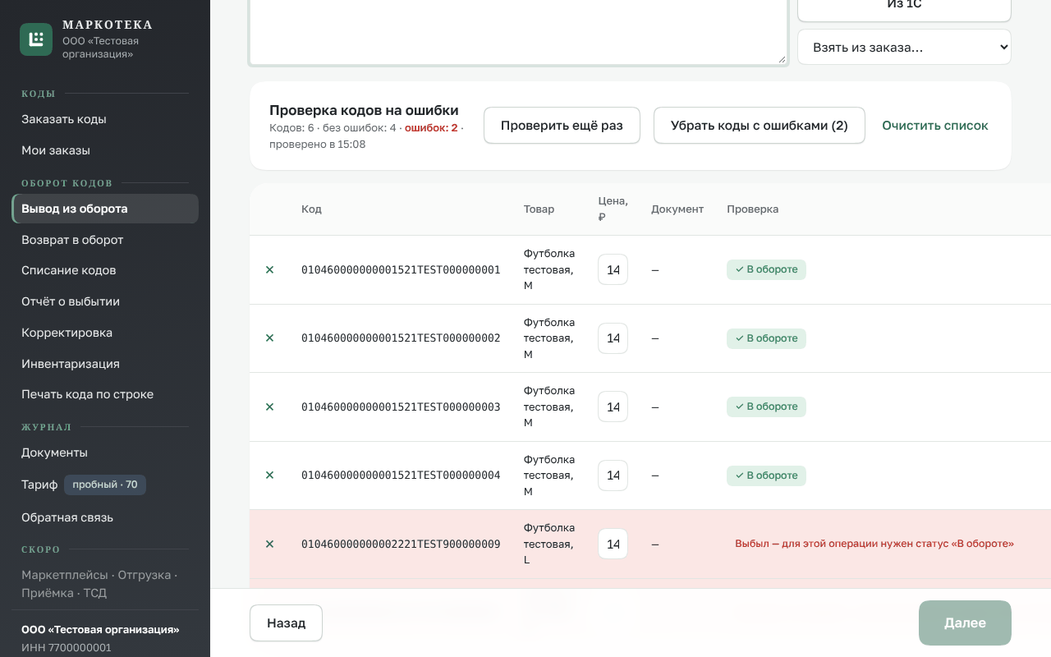Viewport: 1051px width, 657px height.
Task: Remove row with code ending TEST000000004
Action: point(269,476)
